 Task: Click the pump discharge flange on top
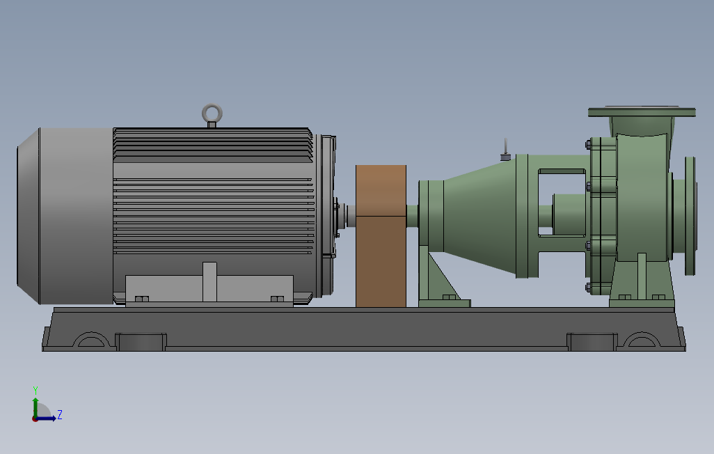click(642, 111)
